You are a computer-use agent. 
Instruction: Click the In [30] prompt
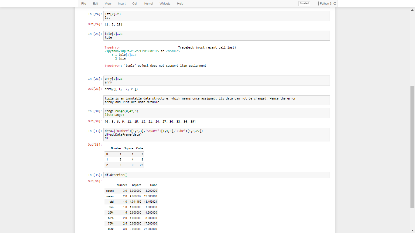click(95, 111)
